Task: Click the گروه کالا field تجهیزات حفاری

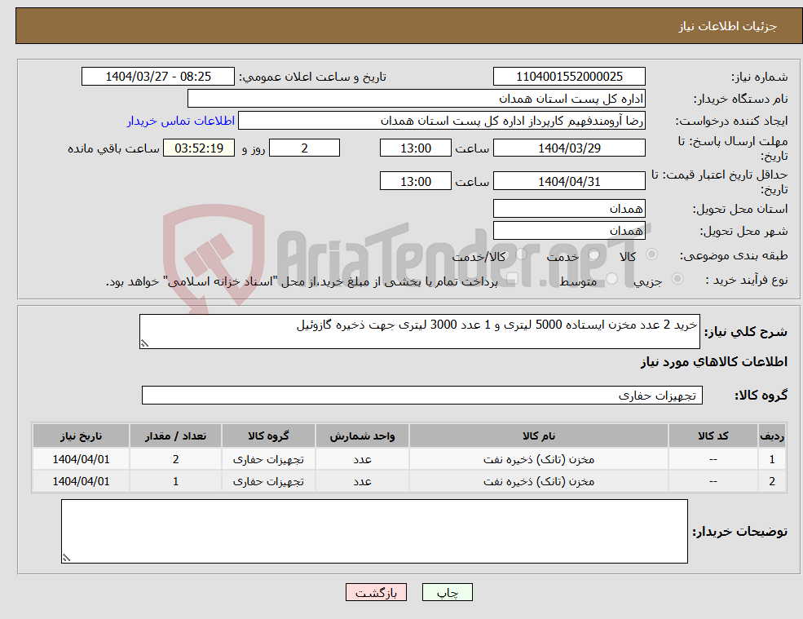Action: [x=422, y=395]
